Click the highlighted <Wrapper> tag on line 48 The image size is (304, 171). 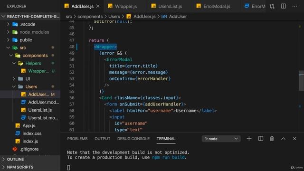click(x=105, y=47)
